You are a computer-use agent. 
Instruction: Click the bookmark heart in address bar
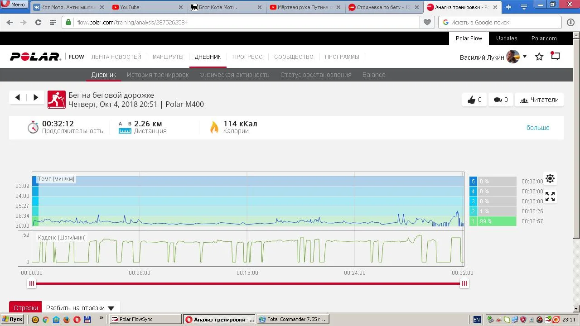point(427,22)
